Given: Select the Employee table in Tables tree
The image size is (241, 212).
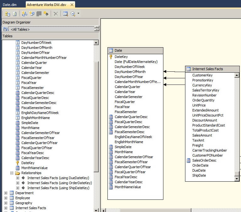Looking at the screenshot, I should click(x=23, y=198).
